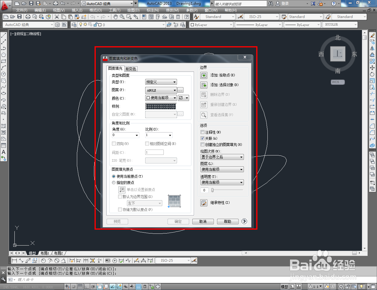
Task: Toggle Grid display in status bar
Action: 80,286
